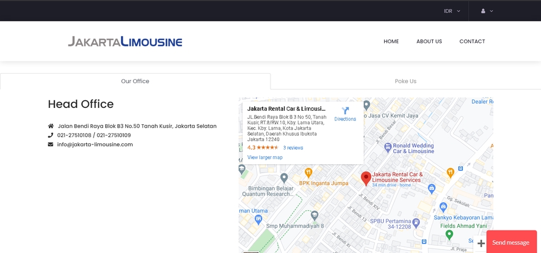Open the IDR currency dropdown
The image size is (541, 253).
[451, 11]
